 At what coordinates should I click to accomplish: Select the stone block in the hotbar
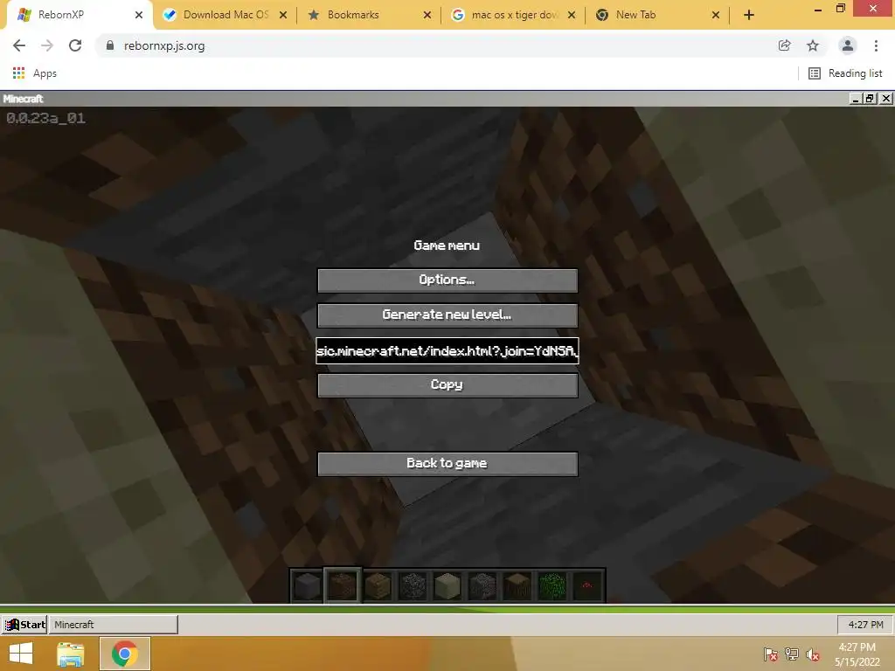click(x=307, y=586)
